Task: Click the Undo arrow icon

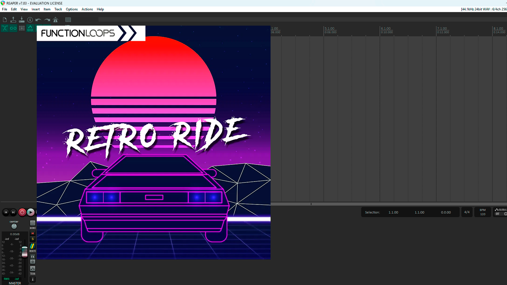Action: [x=38, y=20]
